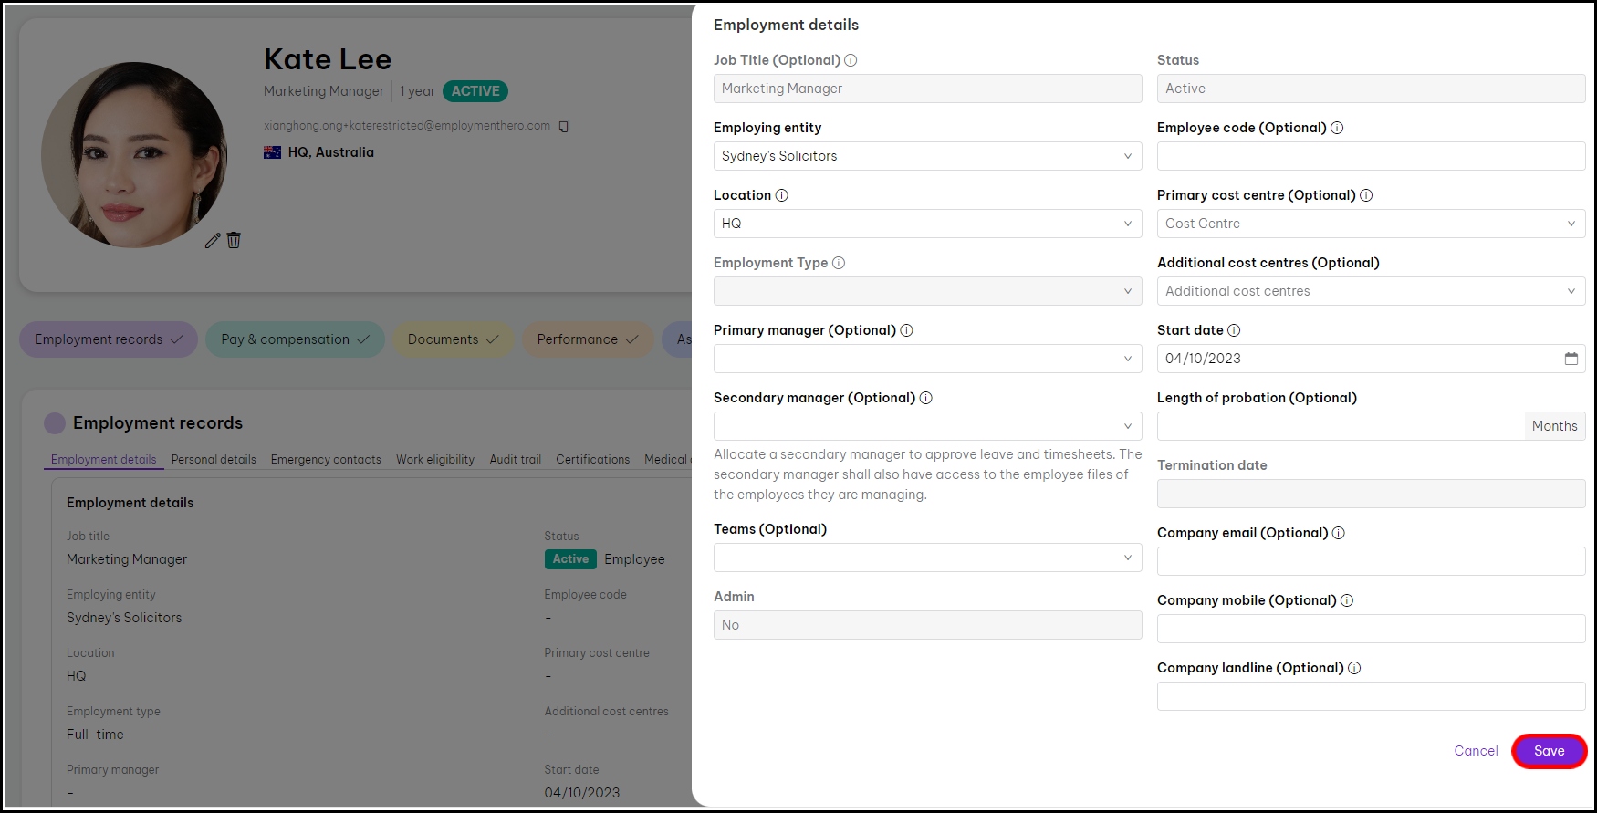Screen dimensions: 1597x813
Task: Open the Employing entity dropdown
Action: 926,156
